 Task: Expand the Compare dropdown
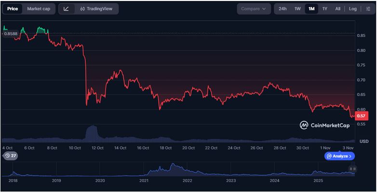point(253,9)
